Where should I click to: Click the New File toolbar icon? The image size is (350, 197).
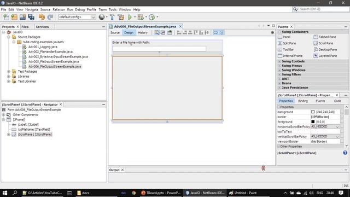point(6,17)
